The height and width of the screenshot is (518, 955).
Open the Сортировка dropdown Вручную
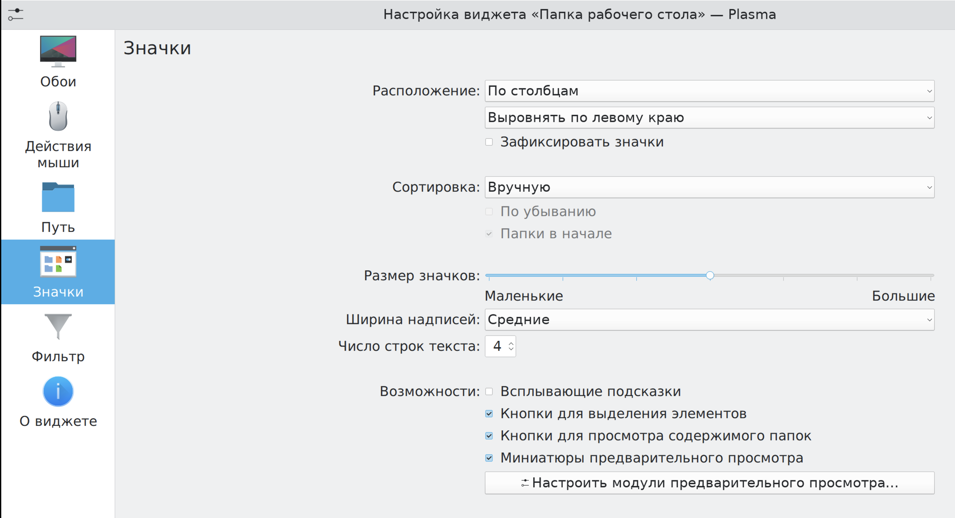709,187
